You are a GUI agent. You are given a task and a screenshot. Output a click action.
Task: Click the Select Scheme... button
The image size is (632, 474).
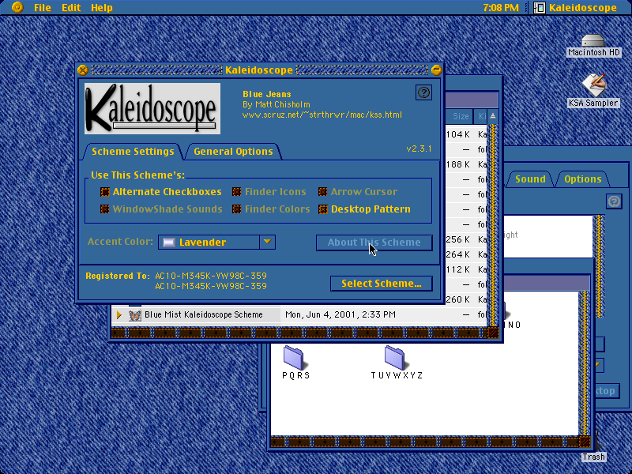click(382, 284)
